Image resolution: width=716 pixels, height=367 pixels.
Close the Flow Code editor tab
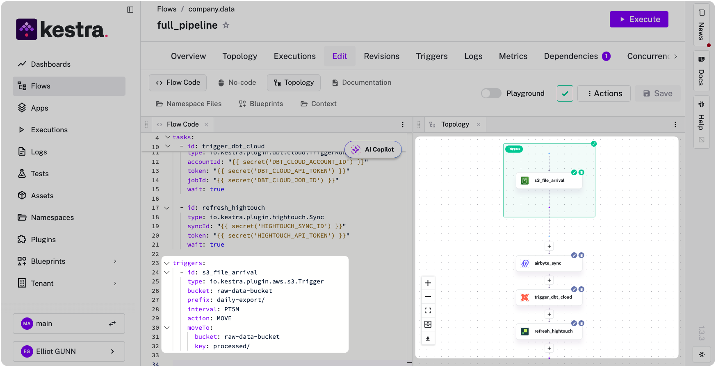click(x=206, y=125)
